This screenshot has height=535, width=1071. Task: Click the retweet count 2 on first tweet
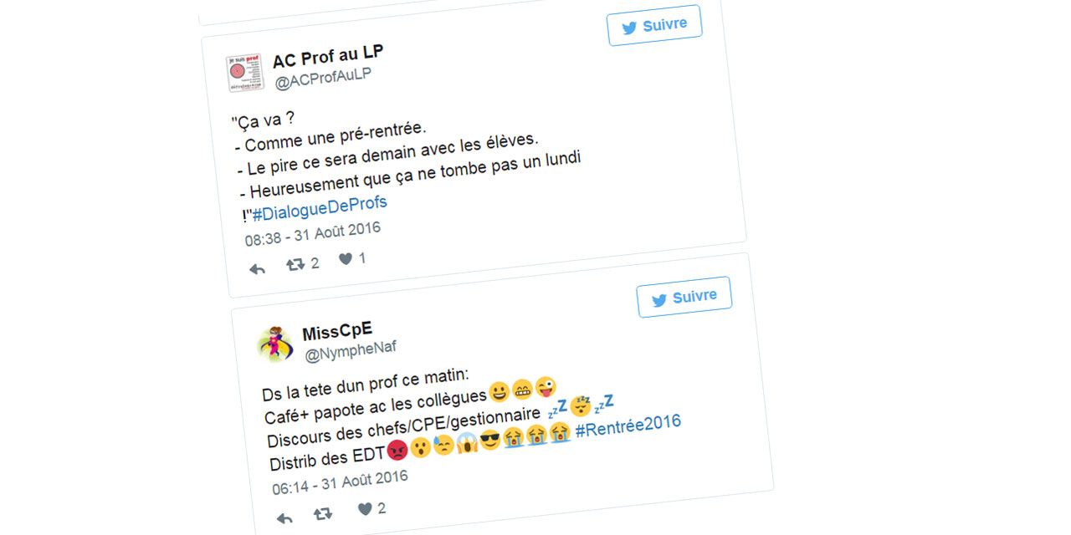point(315,263)
